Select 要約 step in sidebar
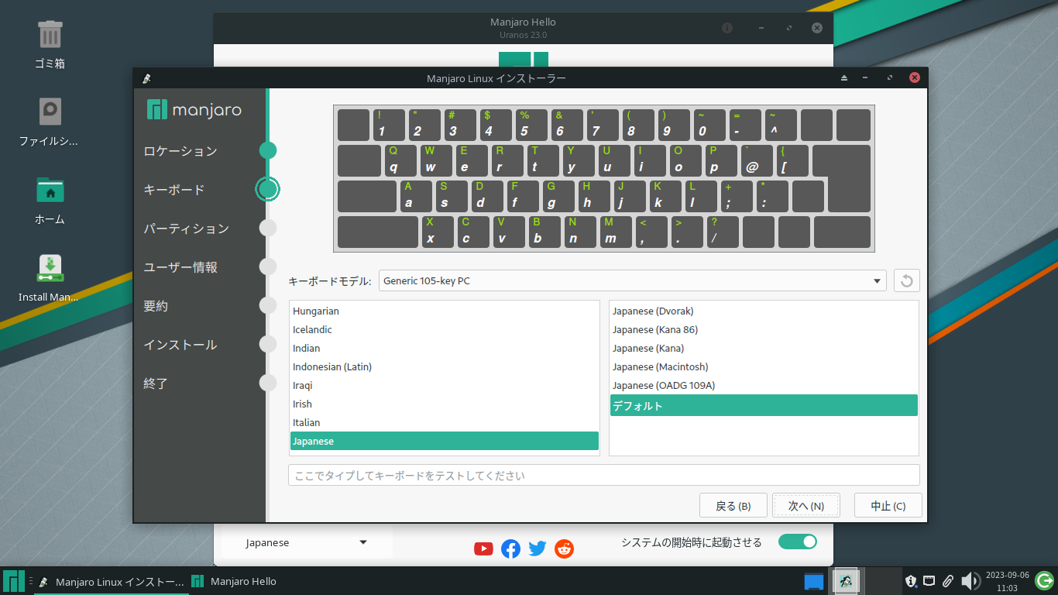 tap(156, 306)
